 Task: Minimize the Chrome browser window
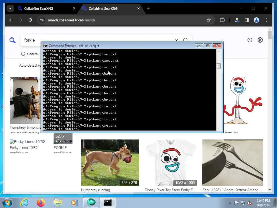point(241,8)
